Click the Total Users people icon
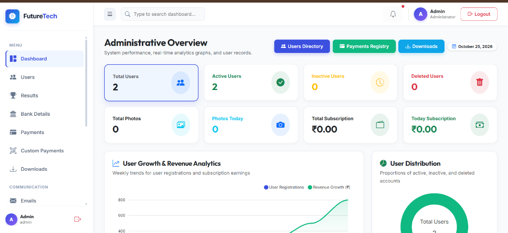Viewport: 508px width, 233px height. (x=181, y=83)
